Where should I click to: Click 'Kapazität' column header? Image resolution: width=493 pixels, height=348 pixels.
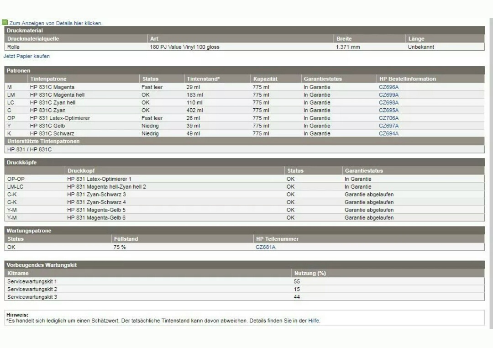point(265,79)
